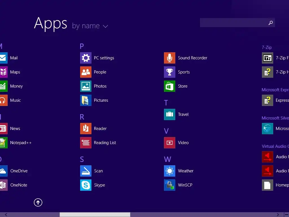Open the Store app icon

click(170, 86)
